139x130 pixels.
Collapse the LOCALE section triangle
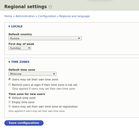(9, 26)
